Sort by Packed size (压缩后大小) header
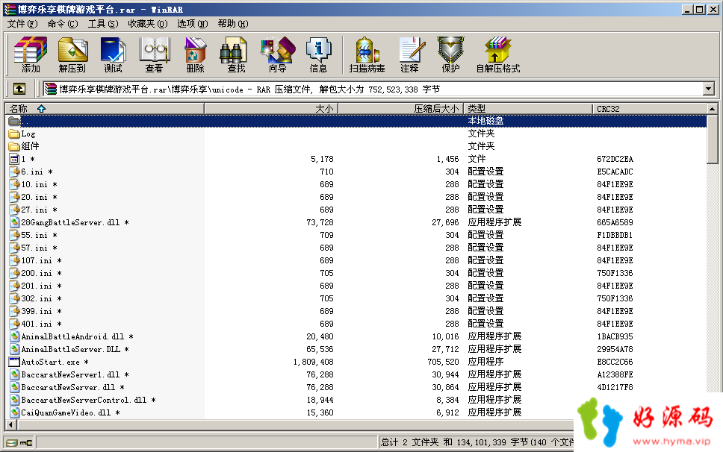Screen dimensions: 723x452 (401, 109)
